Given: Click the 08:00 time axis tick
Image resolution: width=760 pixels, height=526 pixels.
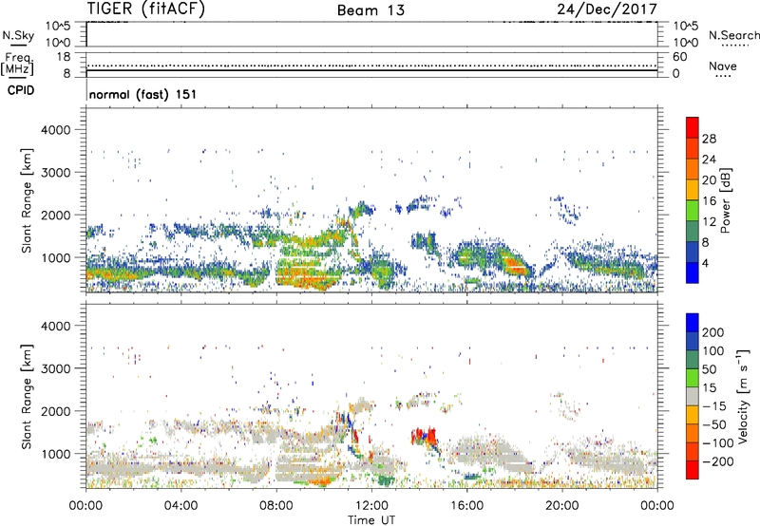Looking at the screenshot, I should pos(276,506).
